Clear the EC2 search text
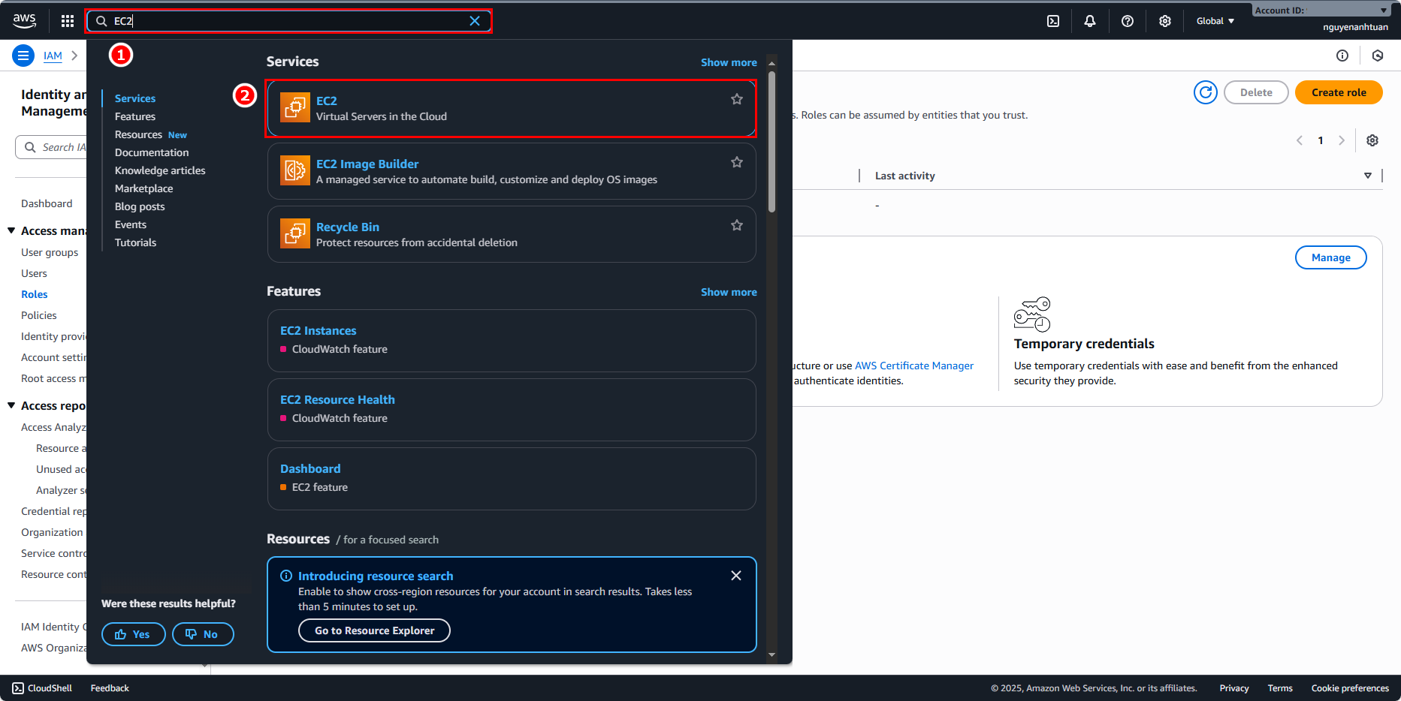Image resolution: width=1401 pixels, height=701 pixels. tap(475, 21)
